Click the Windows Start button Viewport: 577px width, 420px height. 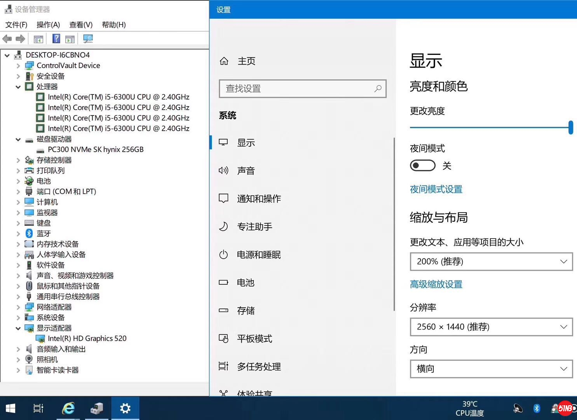tap(10, 408)
